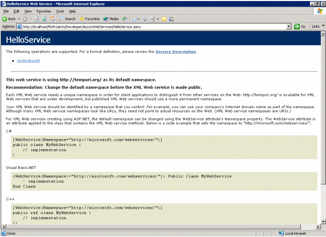The image size is (326, 237).
Task: Click the vertical scrollbar thumb
Action: point(323,110)
